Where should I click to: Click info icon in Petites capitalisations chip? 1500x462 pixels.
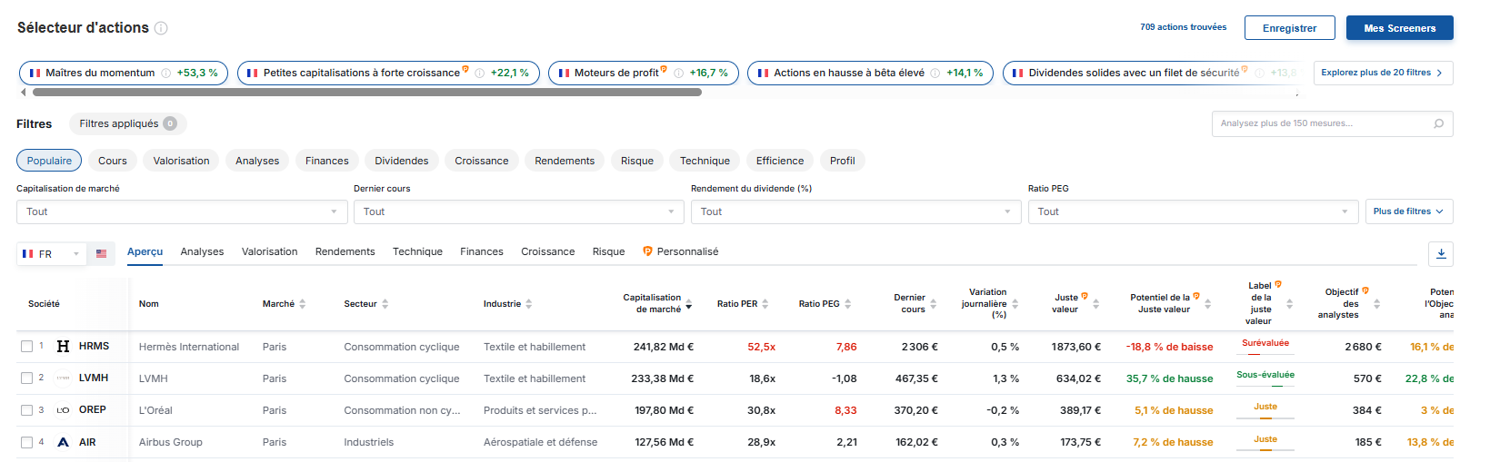click(x=479, y=74)
